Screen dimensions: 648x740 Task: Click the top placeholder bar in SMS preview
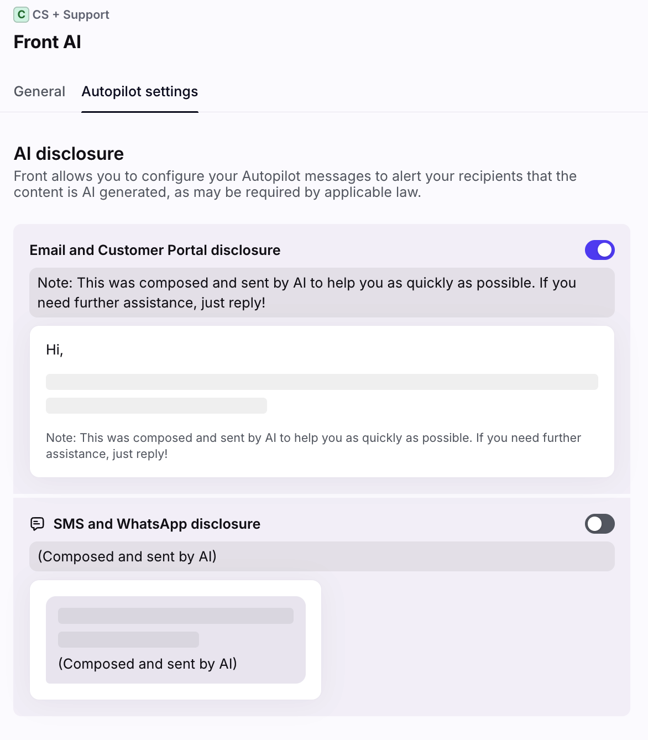point(175,616)
